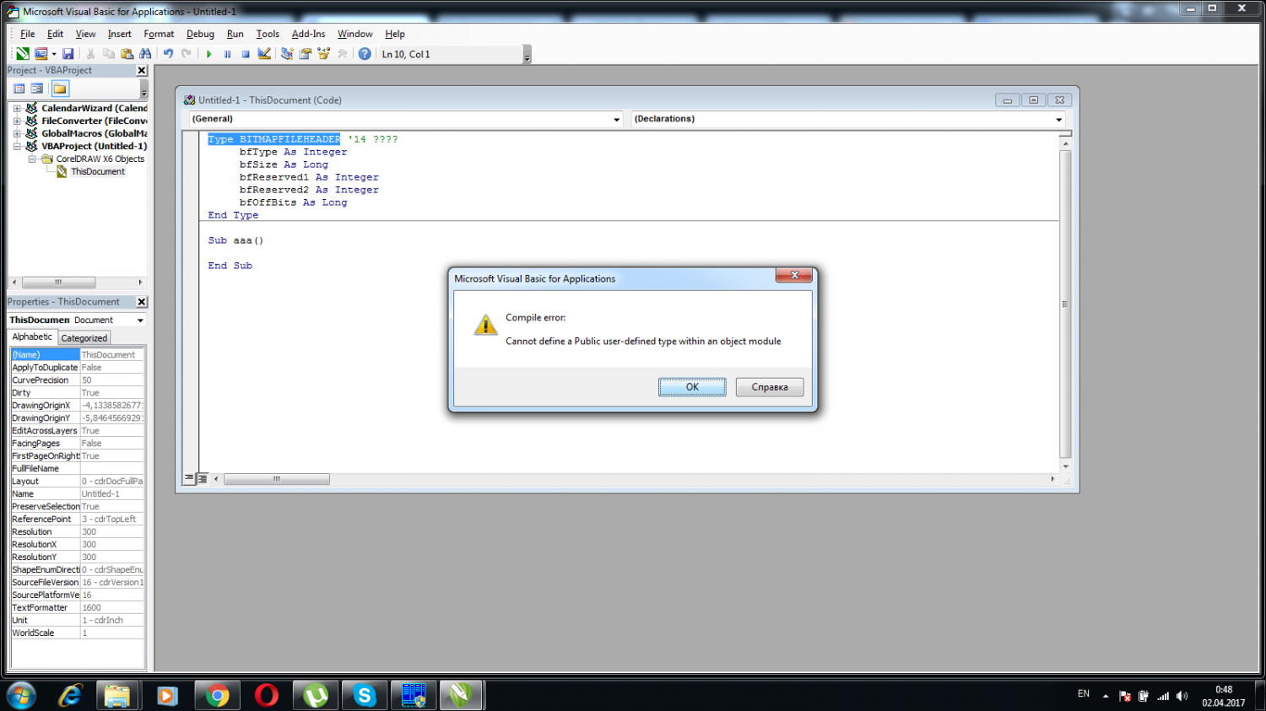The height and width of the screenshot is (711, 1266).
Task: Close the compile error dialog
Action: pyautogui.click(x=794, y=275)
